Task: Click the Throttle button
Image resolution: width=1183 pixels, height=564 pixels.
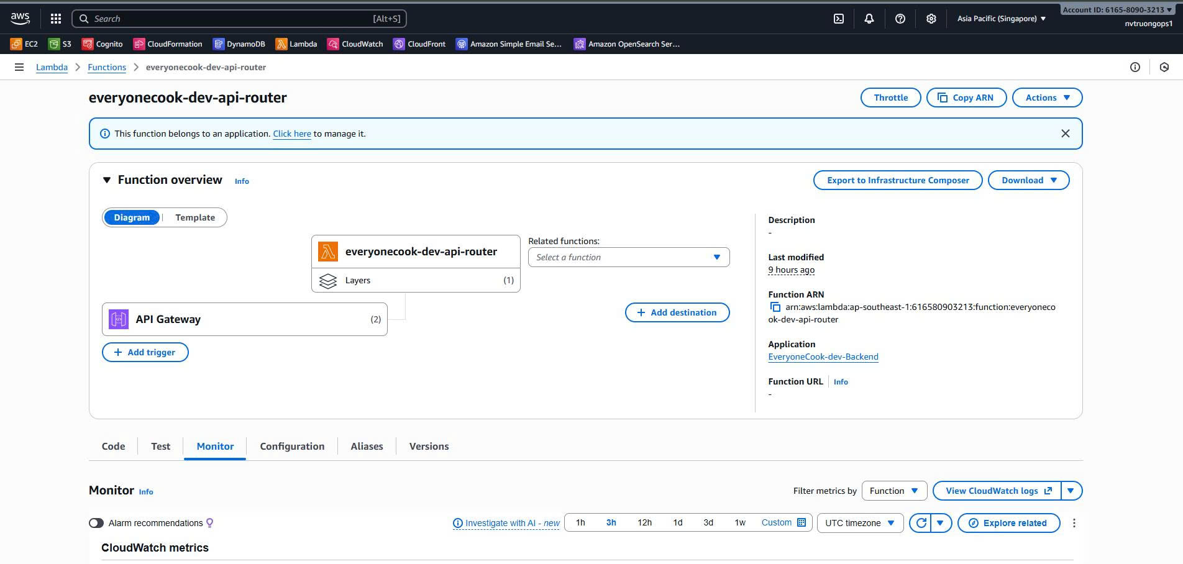Action: pyautogui.click(x=891, y=98)
